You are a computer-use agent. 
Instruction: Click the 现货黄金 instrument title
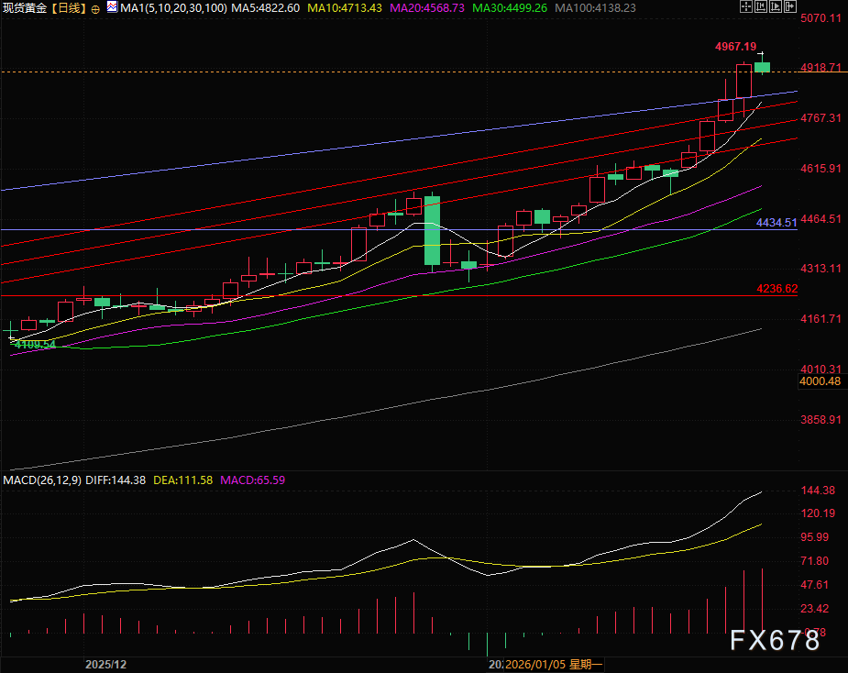click(x=25, y=8)
